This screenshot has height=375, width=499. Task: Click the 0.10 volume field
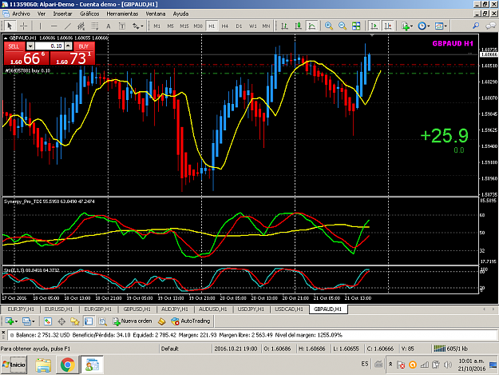point(50,46)
